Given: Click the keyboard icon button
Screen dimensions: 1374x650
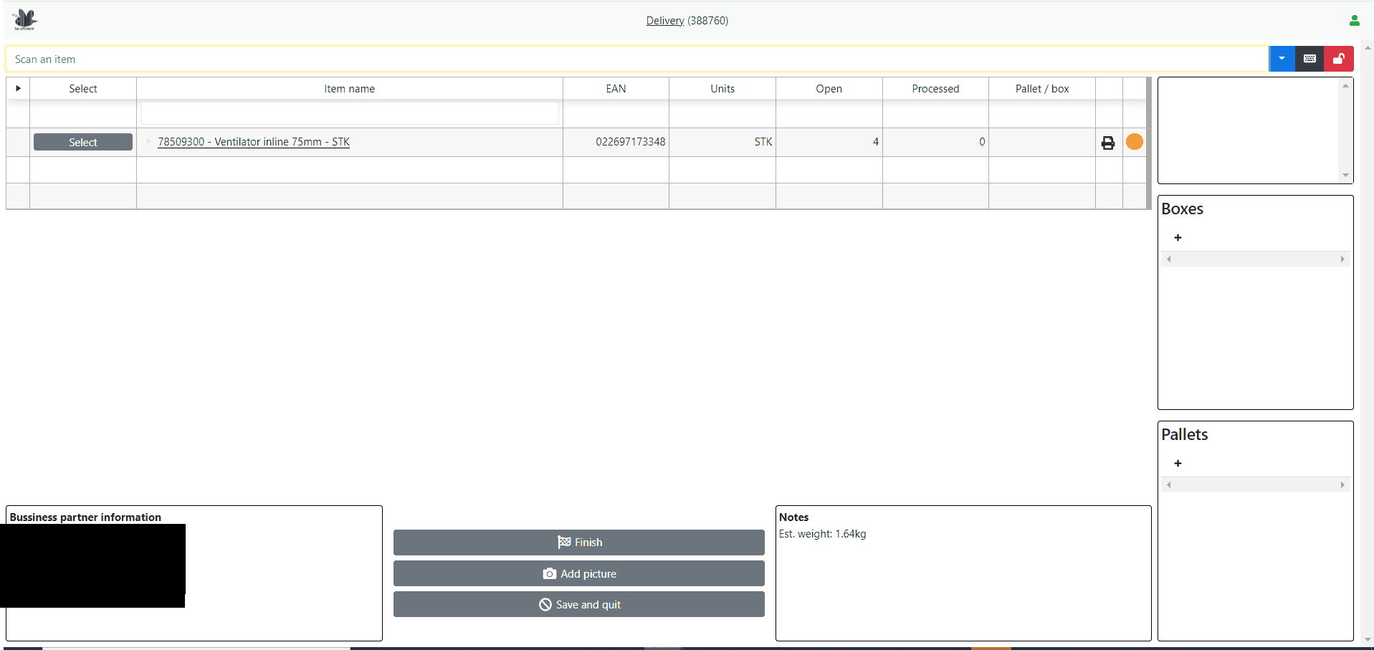Looking at the screenshot, I should (x=1309, y=59).
